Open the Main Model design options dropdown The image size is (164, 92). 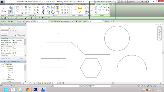pyautogui.click(x=101, y=86)
